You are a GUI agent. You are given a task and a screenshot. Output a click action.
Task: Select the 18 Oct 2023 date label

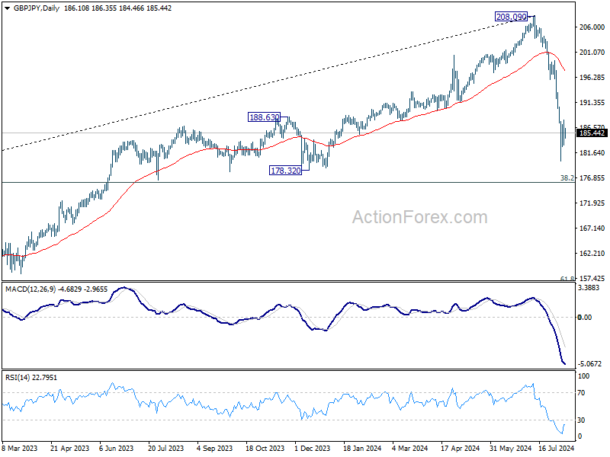coord(265,449)
